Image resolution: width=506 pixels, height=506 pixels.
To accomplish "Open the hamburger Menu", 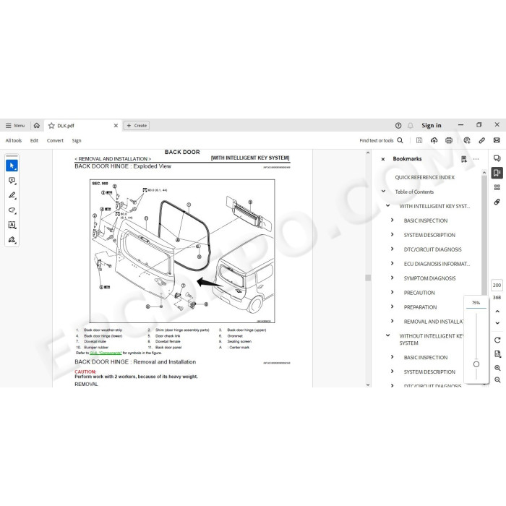I will [15, 126].
